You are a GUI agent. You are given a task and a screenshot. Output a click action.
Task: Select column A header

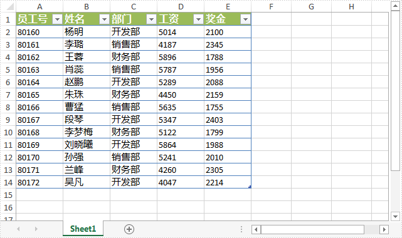(40, 7)
